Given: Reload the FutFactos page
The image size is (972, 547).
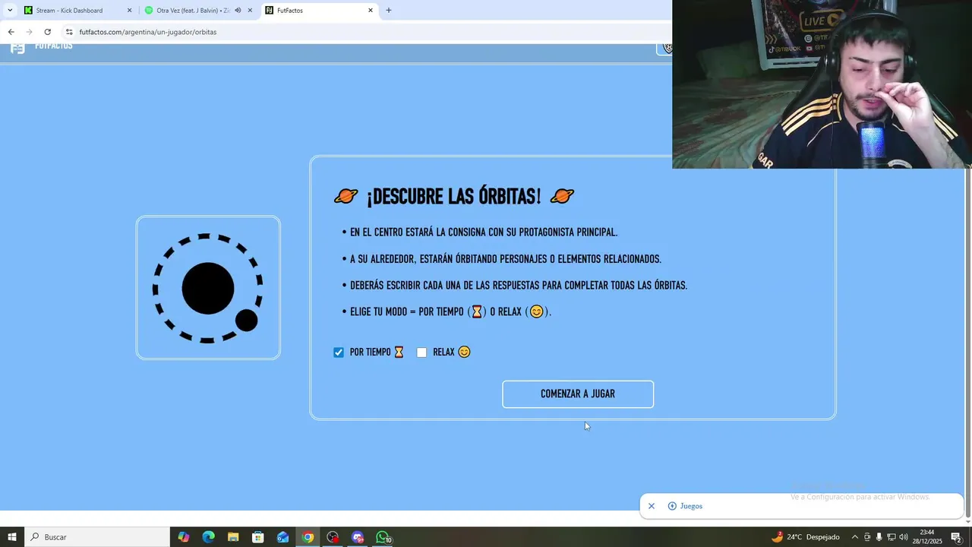Looking at the screenshot, I should (x=48, y=32).
